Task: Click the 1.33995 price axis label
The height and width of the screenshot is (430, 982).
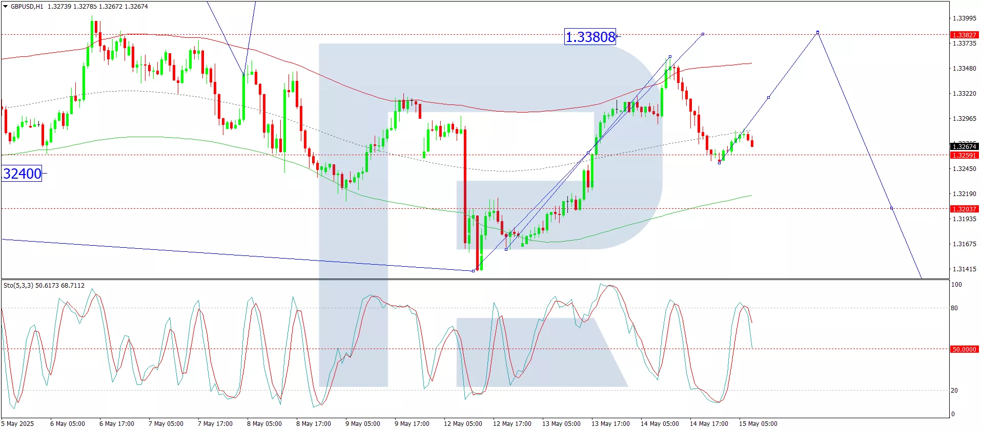Action: click(x=964, y=18)
